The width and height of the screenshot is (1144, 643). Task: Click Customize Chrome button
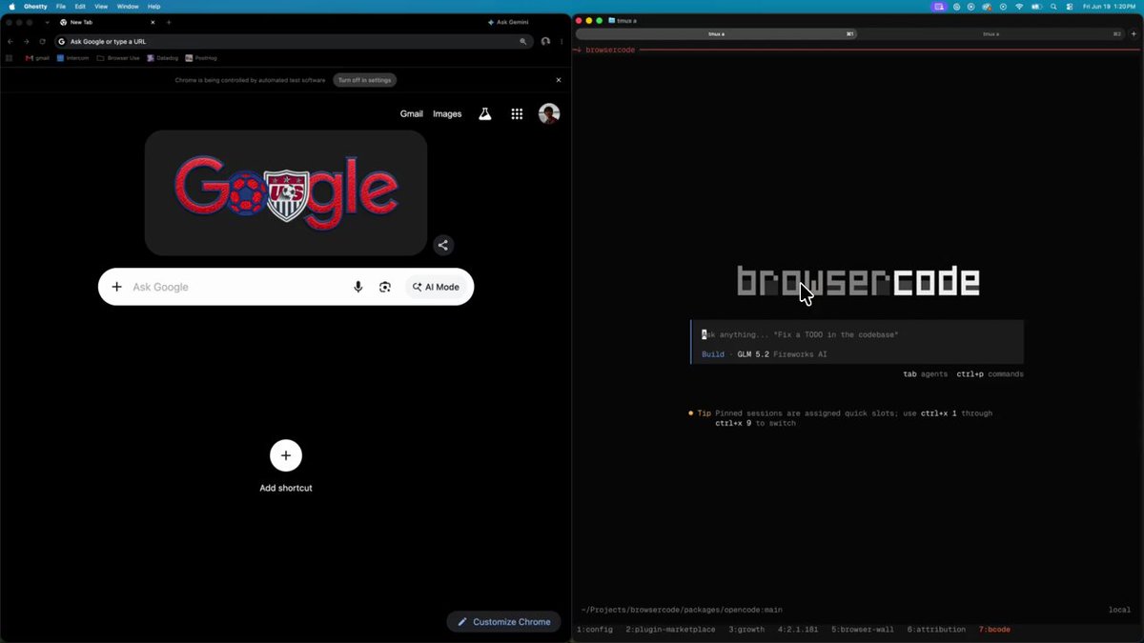tap(503, 622)
